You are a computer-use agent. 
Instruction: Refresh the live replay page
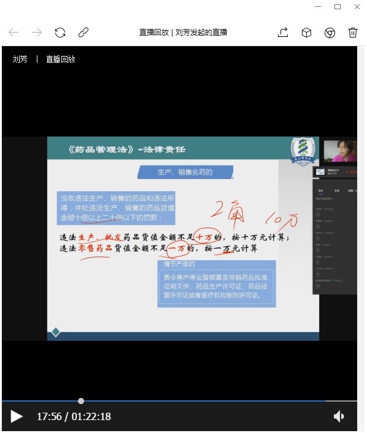(x=60, y=33)
